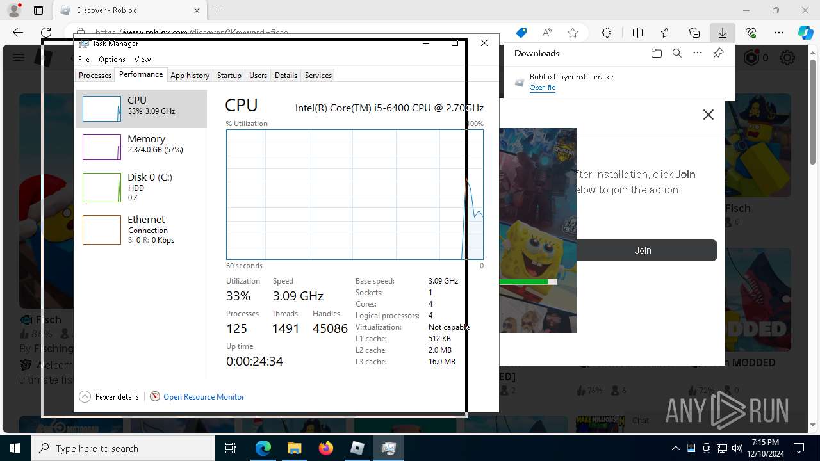Viewport: 820px width, 461px height.
Task: Click Read aloud icon in address bar
Action: 547,33
